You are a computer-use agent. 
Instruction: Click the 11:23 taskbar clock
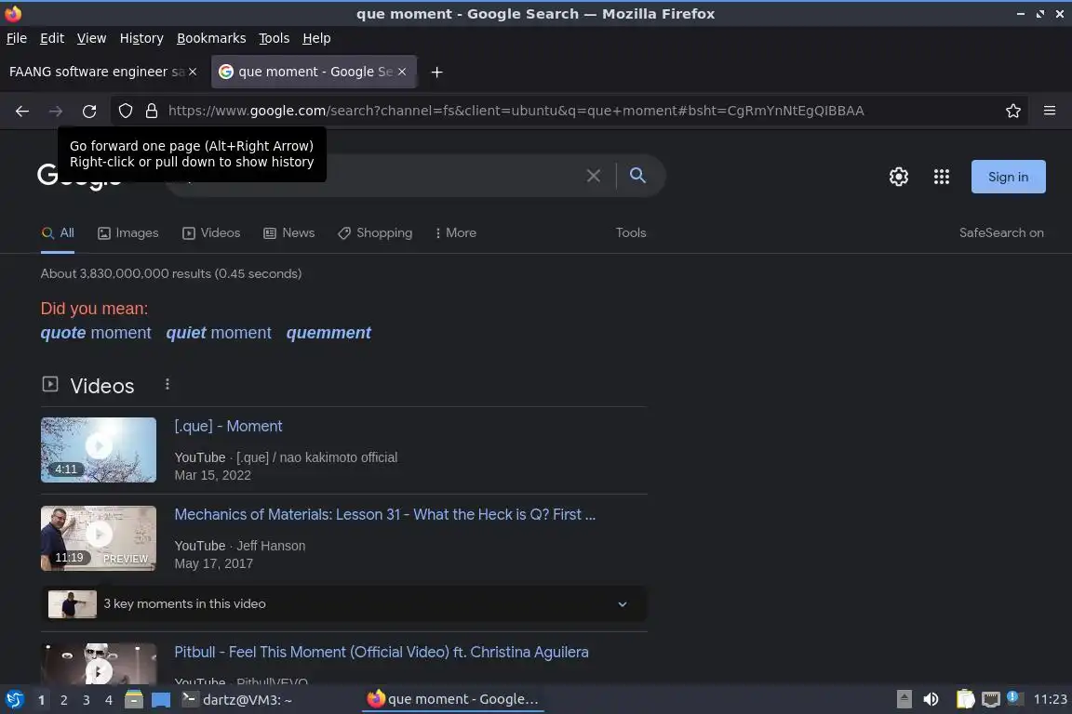[x=1050, y=700]
